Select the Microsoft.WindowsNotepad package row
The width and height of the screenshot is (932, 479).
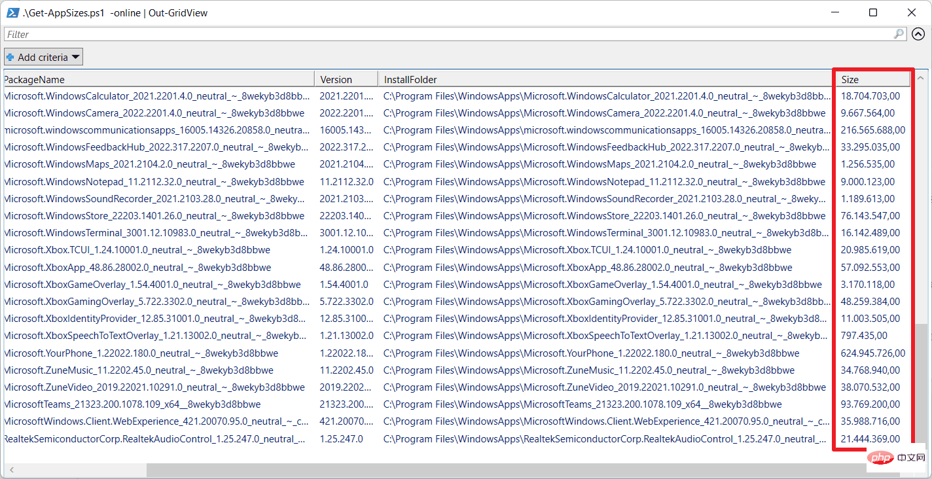click(x=458, y=181)
